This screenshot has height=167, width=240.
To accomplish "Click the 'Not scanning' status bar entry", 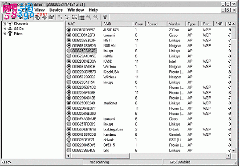I will [x=99, y=162].
